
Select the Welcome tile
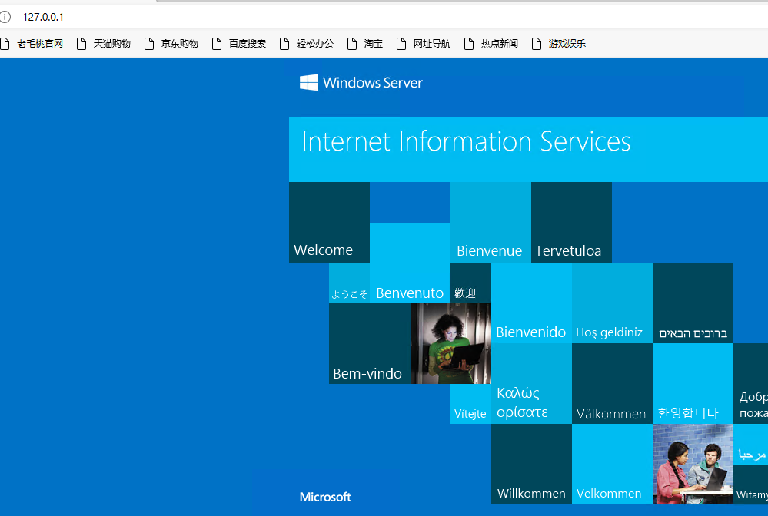tap(329, 222)
